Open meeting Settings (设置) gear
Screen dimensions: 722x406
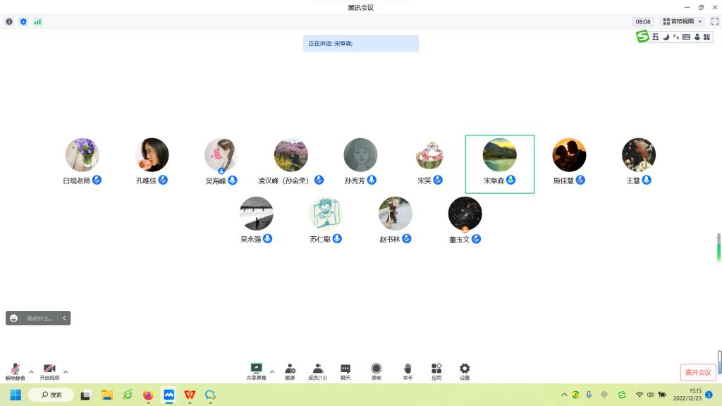[x=465, y=371]
